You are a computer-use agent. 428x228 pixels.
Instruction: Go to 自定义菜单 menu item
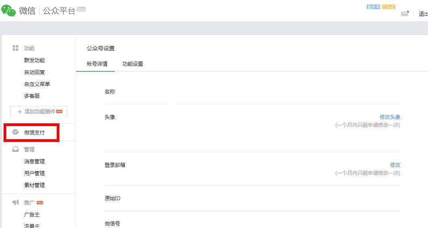pos(37,84)
